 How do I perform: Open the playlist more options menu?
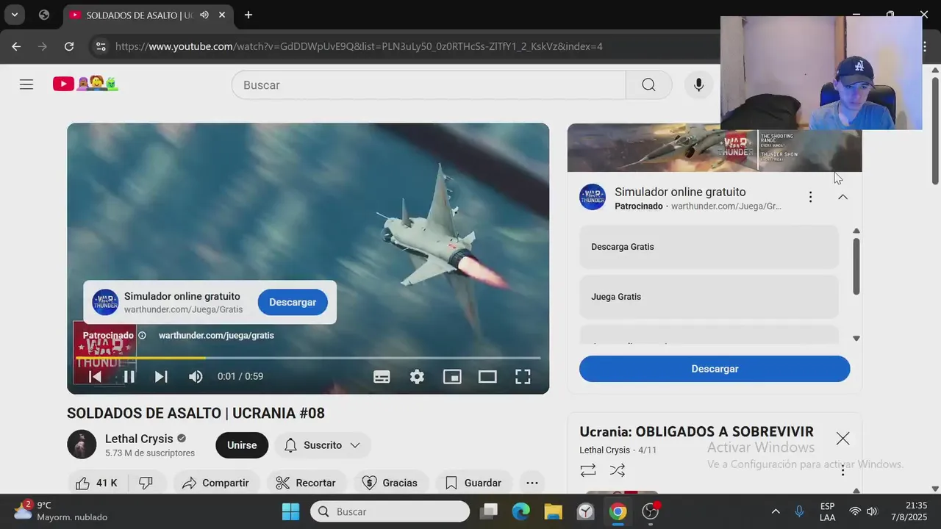pyautogui.click(x=842, y=470)
